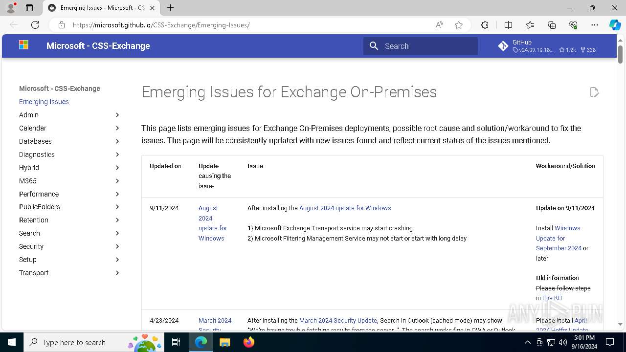Click the site Search input field

point(421,46)
